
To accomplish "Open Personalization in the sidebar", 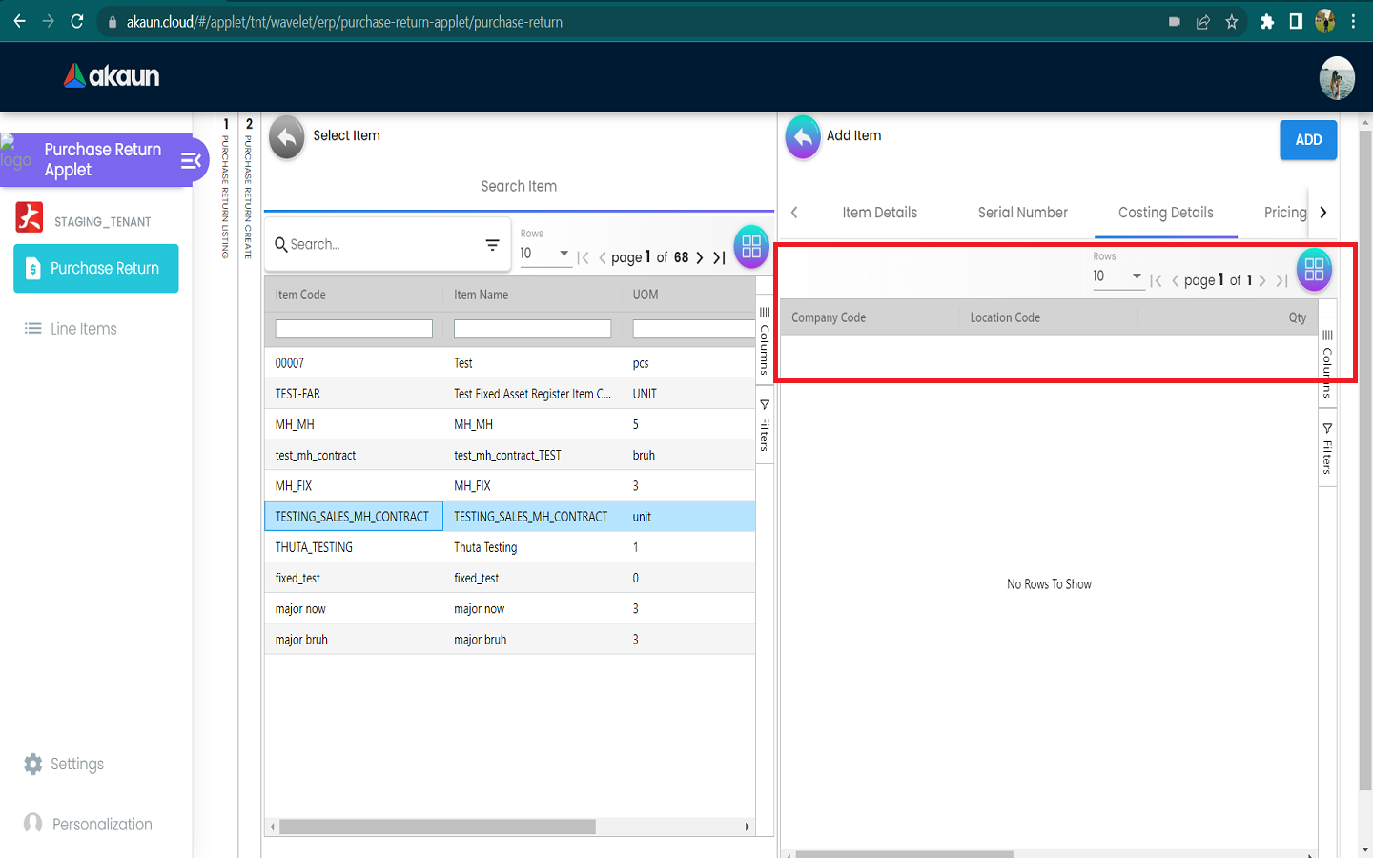I will click(x=101, y=824).
